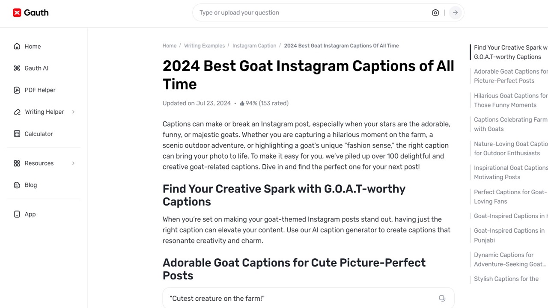Click the arrow submit icon in search bar
Viewport: 548px width, 308px height.
pyautogui.click(x=455, y=12)
